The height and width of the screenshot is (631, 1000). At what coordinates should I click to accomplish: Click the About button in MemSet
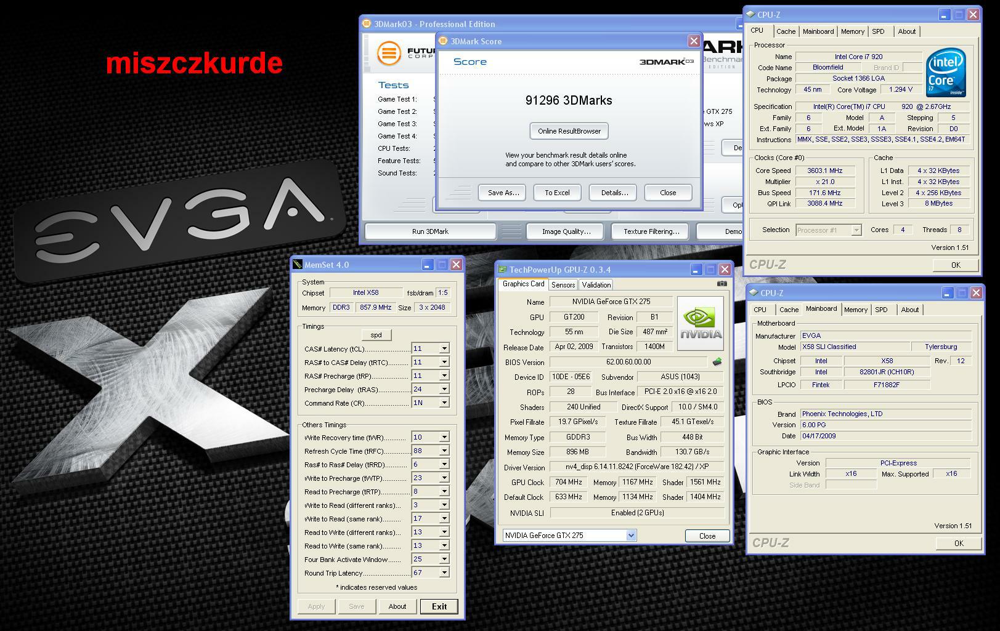(397, 606)
